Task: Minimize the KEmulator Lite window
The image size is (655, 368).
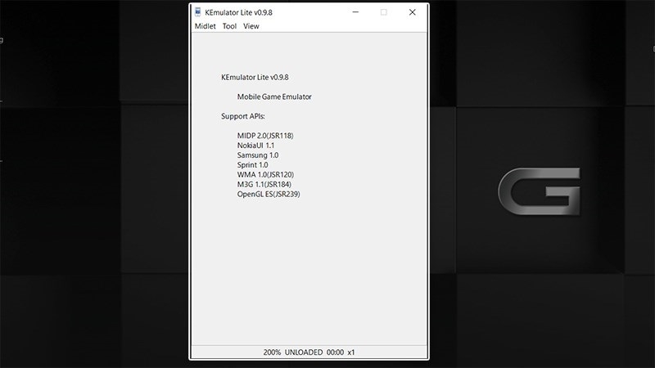Action: [x=355, y=12]
